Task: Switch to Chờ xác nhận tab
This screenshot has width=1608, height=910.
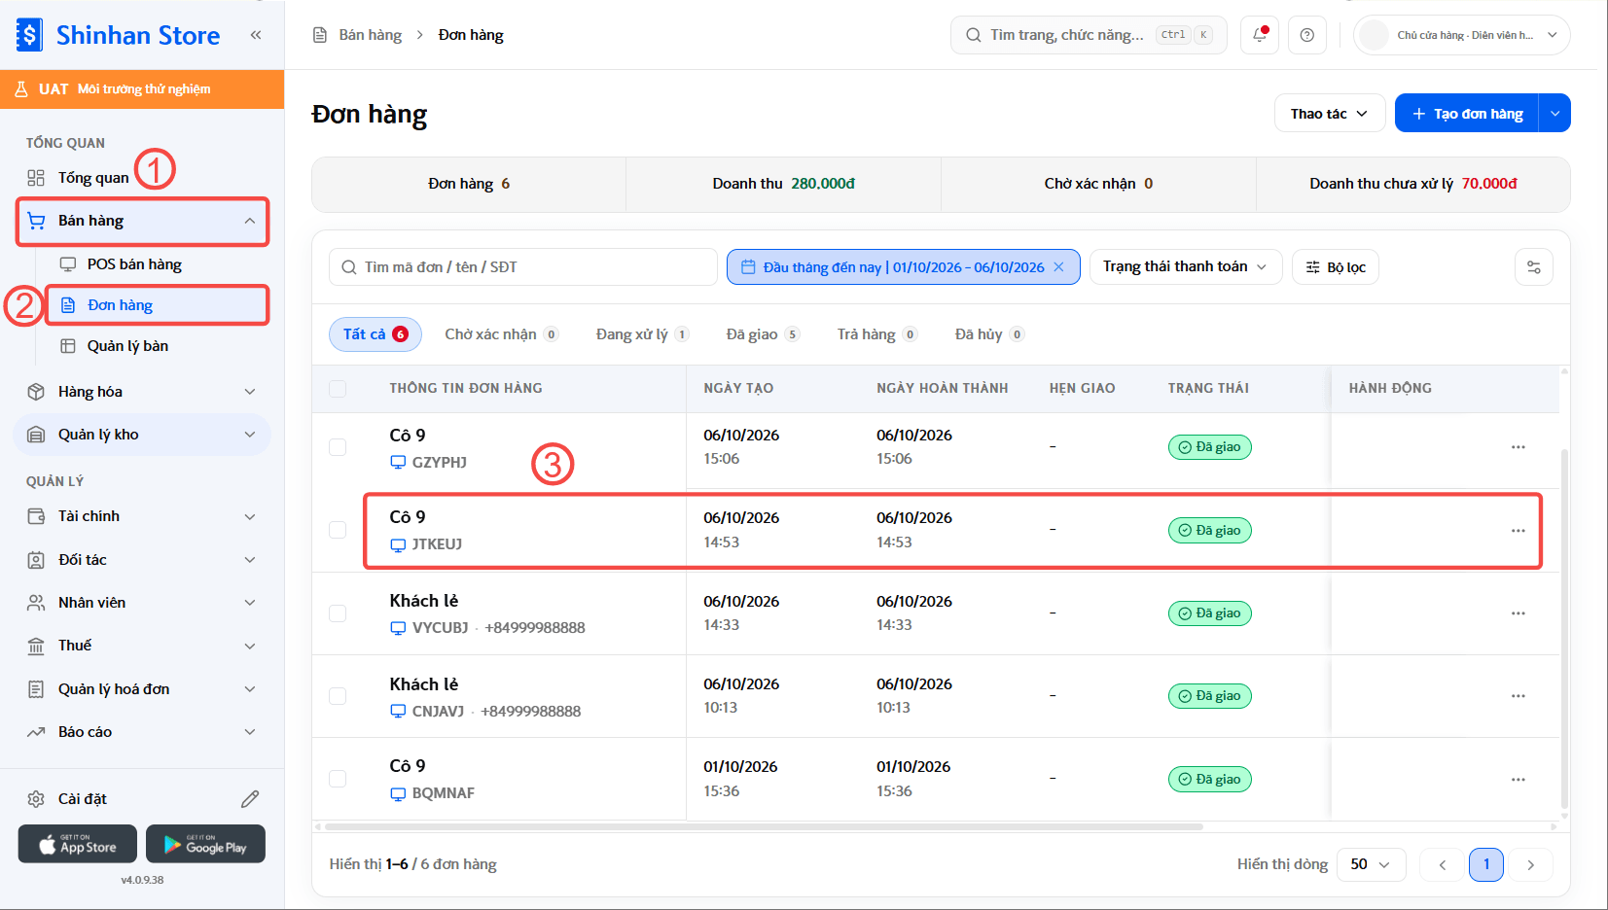Action: point(501,334)
